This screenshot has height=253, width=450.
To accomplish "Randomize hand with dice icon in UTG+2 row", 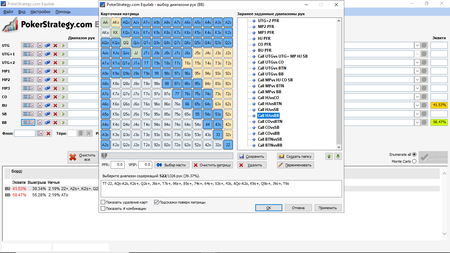I will coord(47,63).
